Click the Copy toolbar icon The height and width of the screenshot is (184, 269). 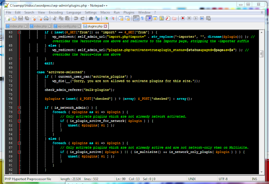[x=61, y=18]
